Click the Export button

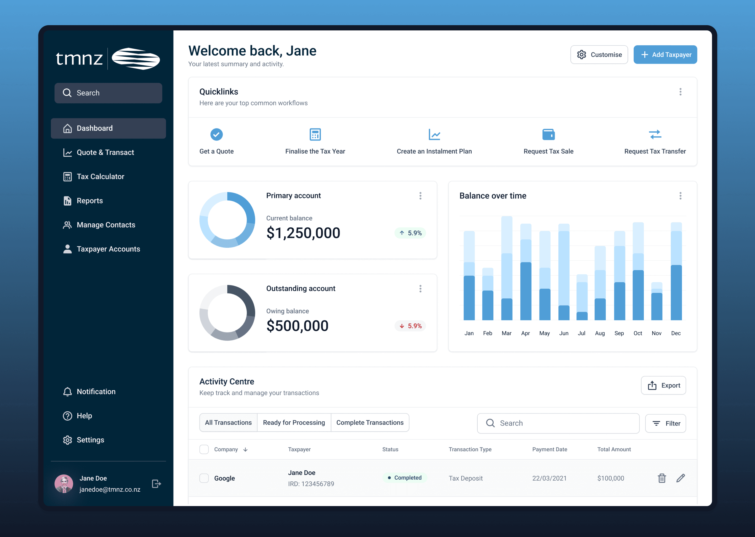pyautogui.click(x=664, y=385)
